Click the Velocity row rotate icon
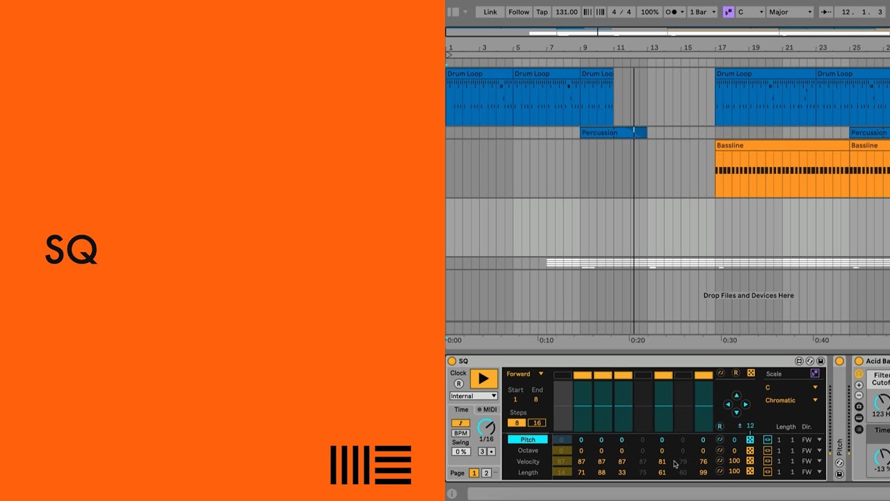890x501 pixels. pyautogui.click(x=720, y=461)
